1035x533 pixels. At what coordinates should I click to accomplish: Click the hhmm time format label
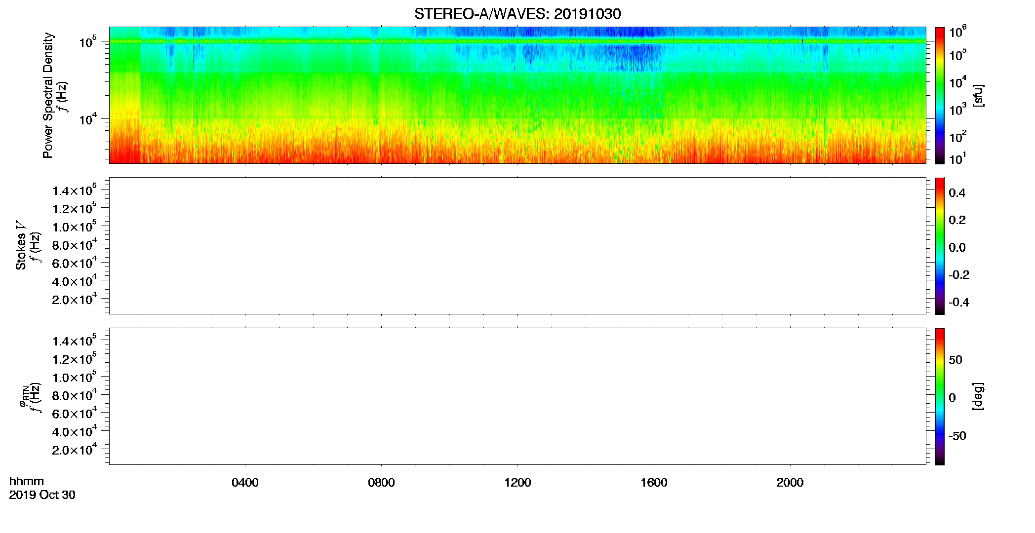27,481
